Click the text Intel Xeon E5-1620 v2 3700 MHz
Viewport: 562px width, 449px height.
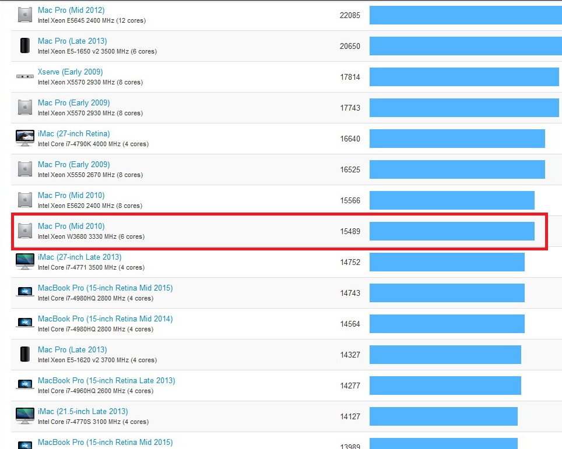83,360
